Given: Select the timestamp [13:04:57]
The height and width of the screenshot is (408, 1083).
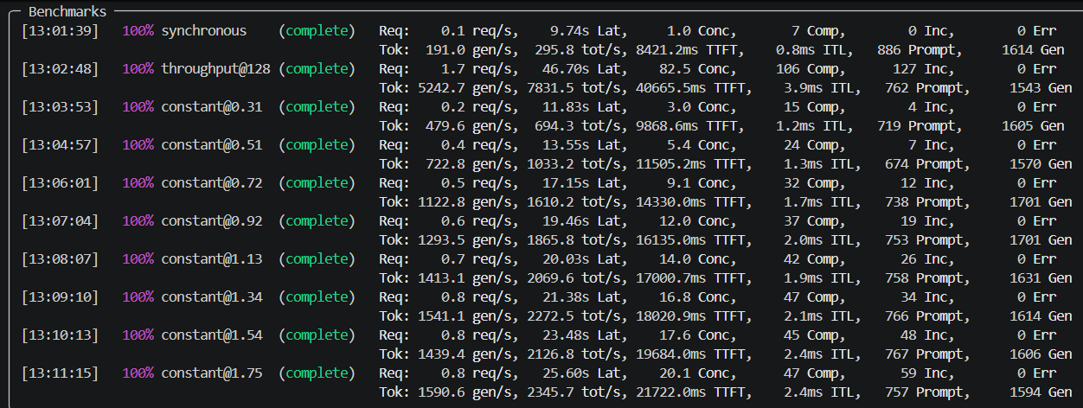Looking at the screenshot, I should pyautogui.click(x=61, y=145).
